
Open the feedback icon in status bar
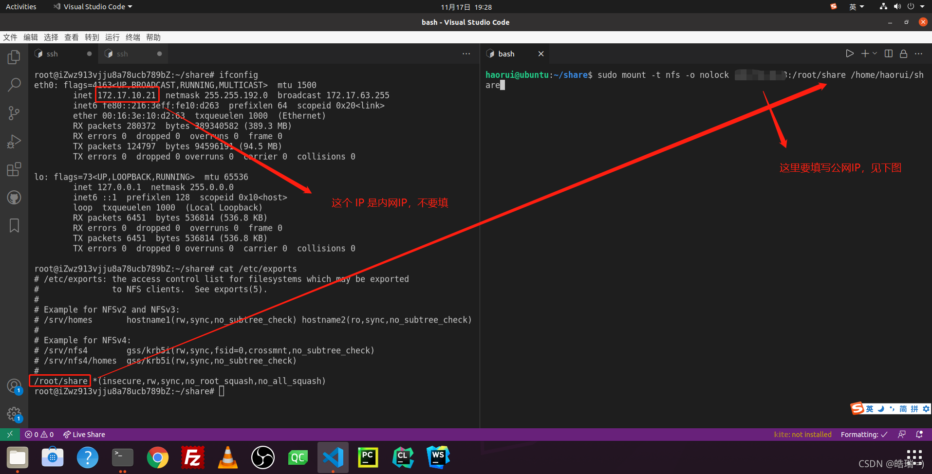[x=902, y=435]
